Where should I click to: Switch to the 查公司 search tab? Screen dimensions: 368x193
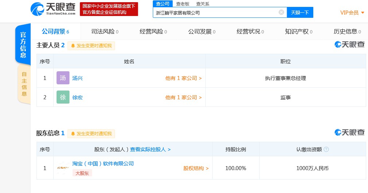point(163,4)
